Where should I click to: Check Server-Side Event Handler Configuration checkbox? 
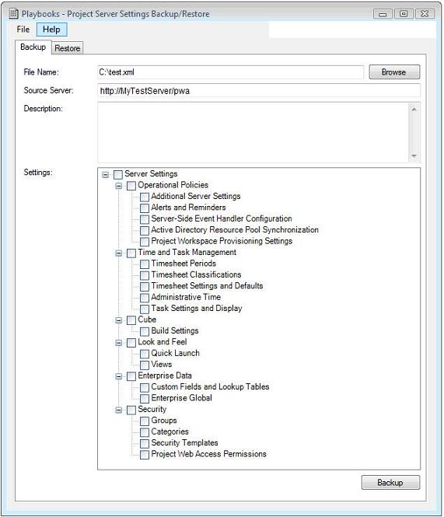click(x=145, y=219)
